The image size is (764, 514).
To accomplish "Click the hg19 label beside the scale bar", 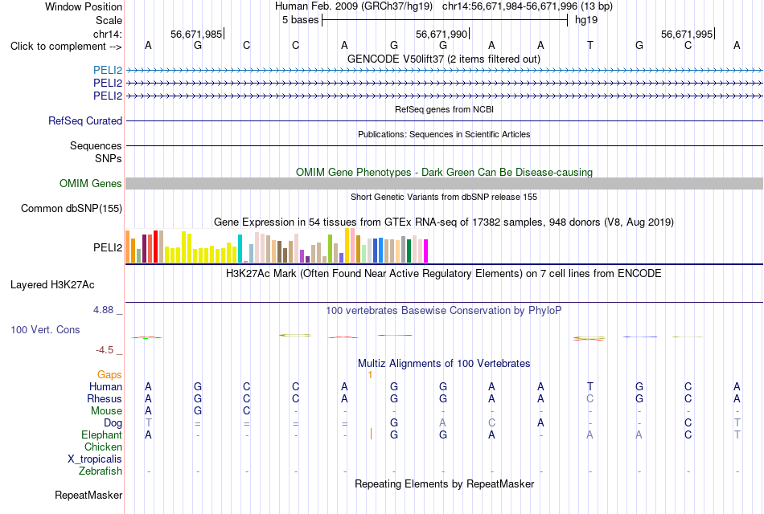I will pyautogui.click(x=586, y=20).
